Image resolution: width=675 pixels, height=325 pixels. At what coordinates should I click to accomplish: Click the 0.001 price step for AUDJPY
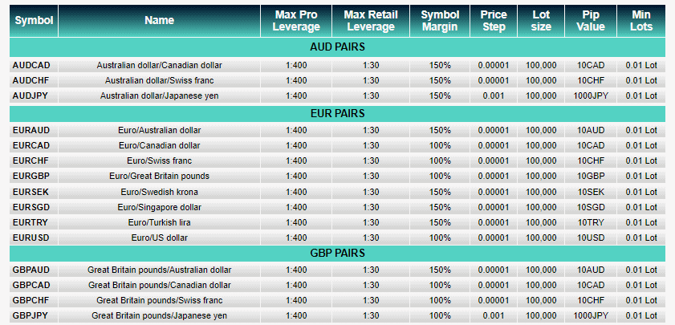[494, 95]
